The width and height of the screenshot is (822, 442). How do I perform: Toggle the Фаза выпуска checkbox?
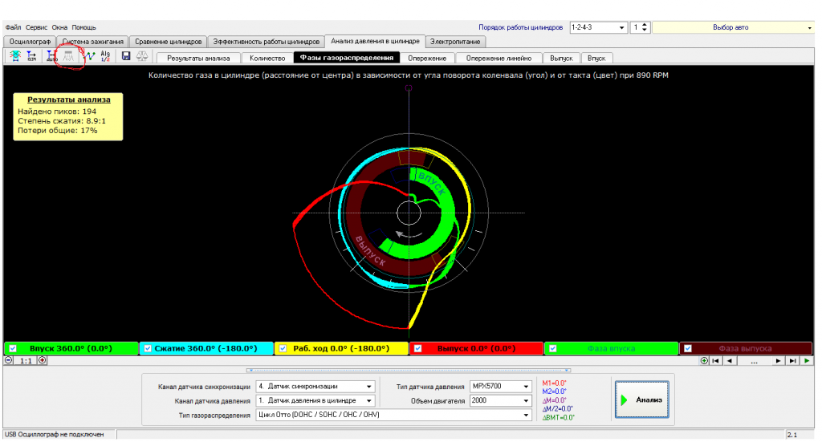tap(688, 349)
